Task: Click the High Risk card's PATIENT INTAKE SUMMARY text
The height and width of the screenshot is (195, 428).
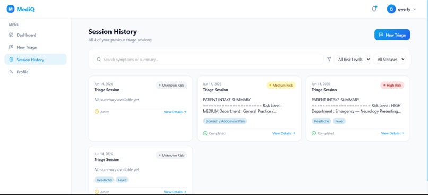Action: click(336, 100)
